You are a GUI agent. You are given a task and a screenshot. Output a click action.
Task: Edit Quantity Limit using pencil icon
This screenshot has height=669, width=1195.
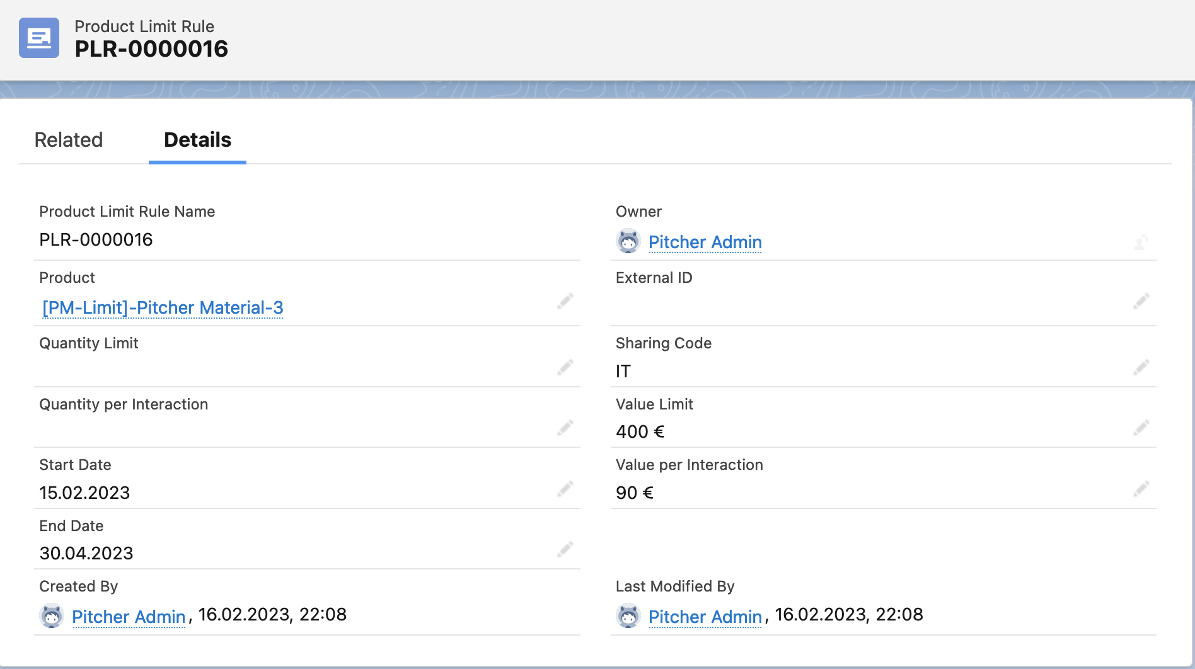[x=565, y=367]
